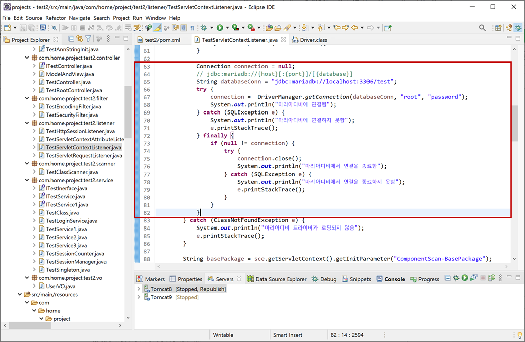Open the File menu
This screenshot has height=342, width=525.
coord(6,18)
